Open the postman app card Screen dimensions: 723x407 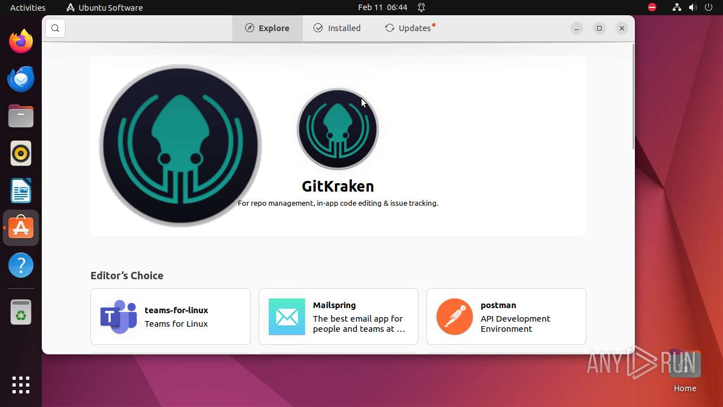pyautogui.click(x=506, y=317)
